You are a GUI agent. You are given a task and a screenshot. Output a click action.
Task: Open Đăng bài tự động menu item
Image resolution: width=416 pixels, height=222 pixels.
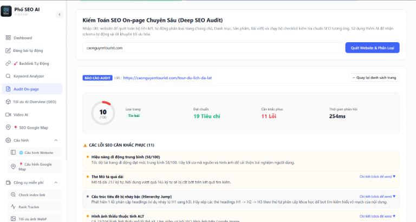(x=32, y=50)
